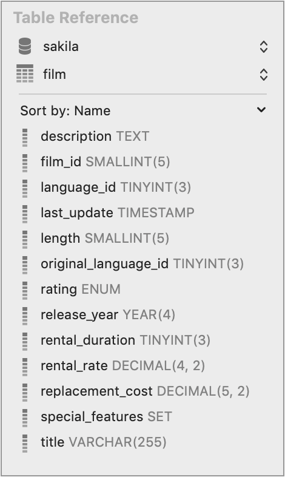The image size is (285, 477).
Task: Click the column icon beside description
Action: 25,138
